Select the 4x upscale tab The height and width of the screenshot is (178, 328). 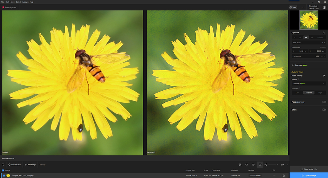point(306,37)
